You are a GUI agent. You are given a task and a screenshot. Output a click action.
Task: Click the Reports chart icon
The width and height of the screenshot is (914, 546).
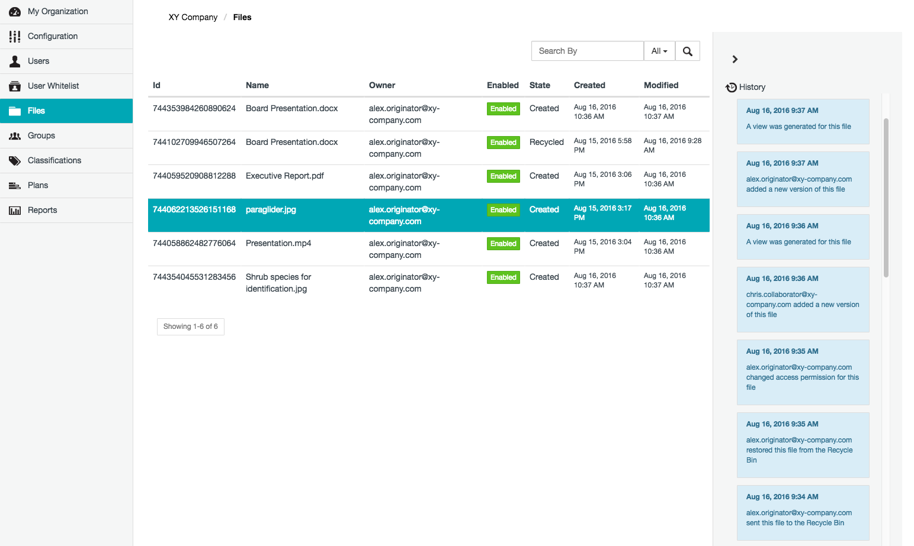(15, 211)
